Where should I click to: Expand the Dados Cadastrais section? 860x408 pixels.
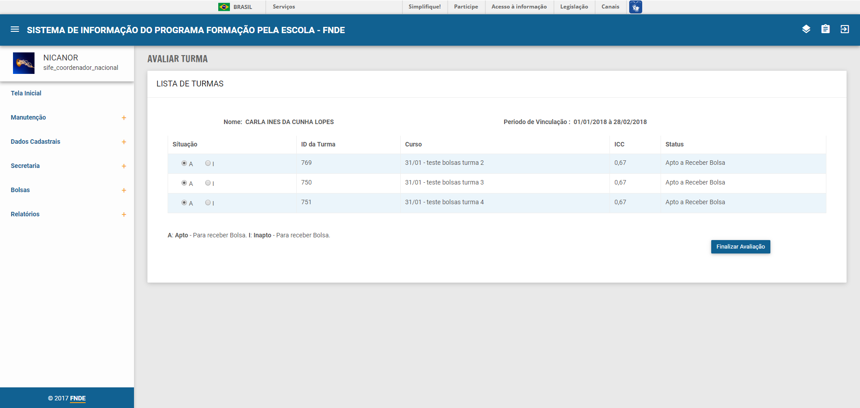click(x=124, y=142)
